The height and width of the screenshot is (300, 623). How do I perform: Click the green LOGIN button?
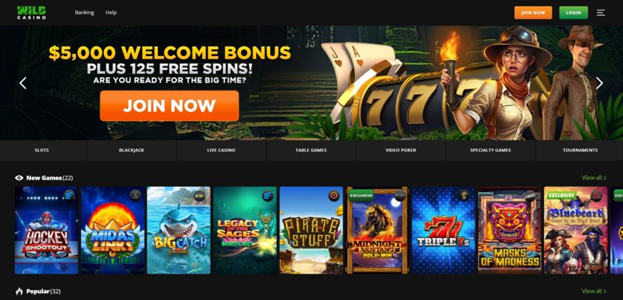(573, 12)
